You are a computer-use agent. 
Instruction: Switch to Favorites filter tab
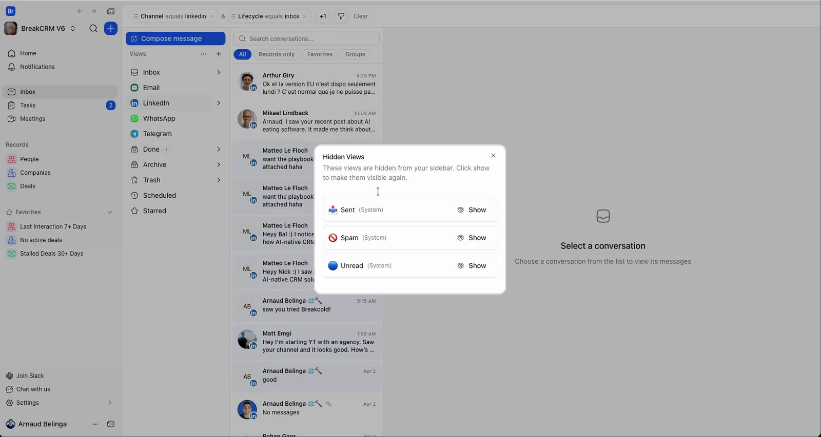tap(320, 54)
